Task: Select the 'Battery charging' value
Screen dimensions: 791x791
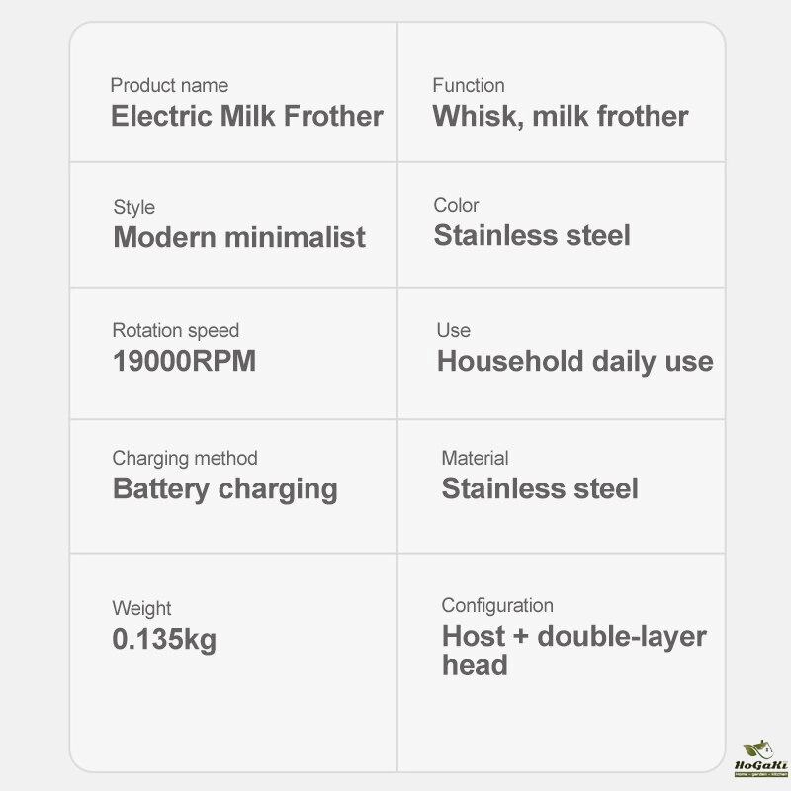Action: tap(225, 489)
